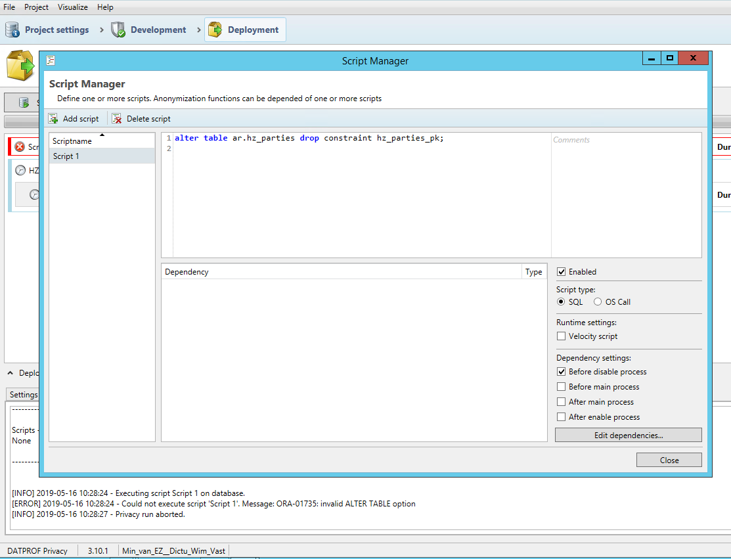Click the Edit dependencies button
The width and height of the screenshot is (731, 559).
point(628,435)
